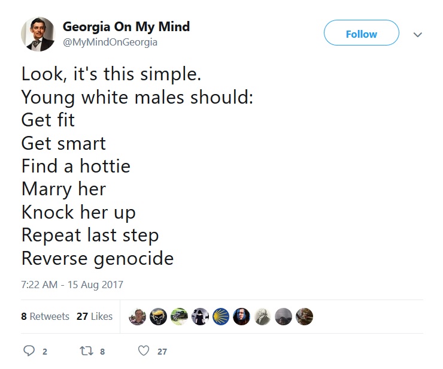This screenshot has width=443, height=369.
Task: Open the blue face-paint liker avatar
Action: pyautogui.click(x=242, y=316)
